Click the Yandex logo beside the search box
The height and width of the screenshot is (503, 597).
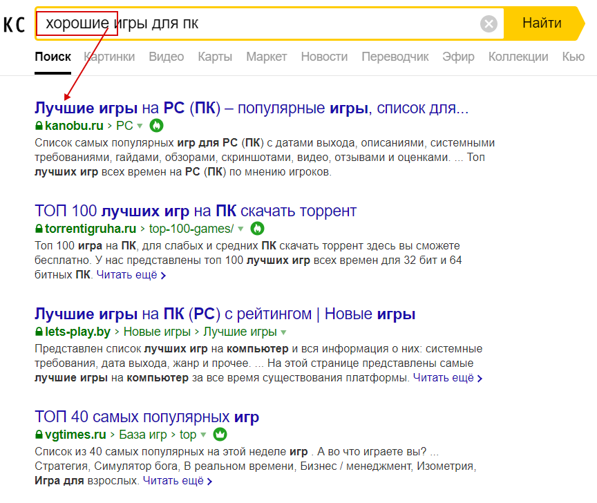coord(14,25)
